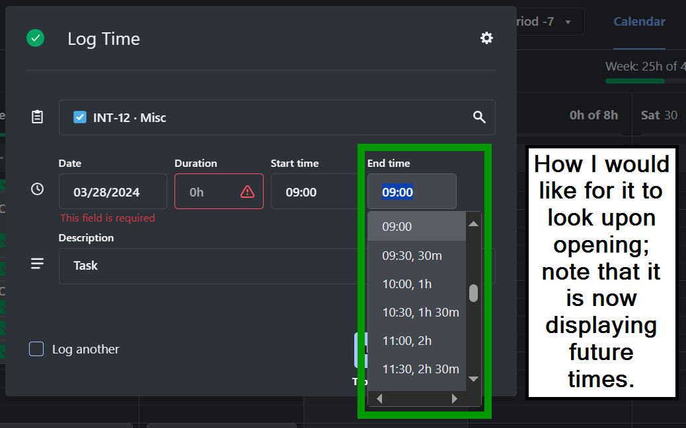The width and height of the screenshot is (686, 428).
Task: Click the Date field showing 03/28/2024
Action: point(112,192)
